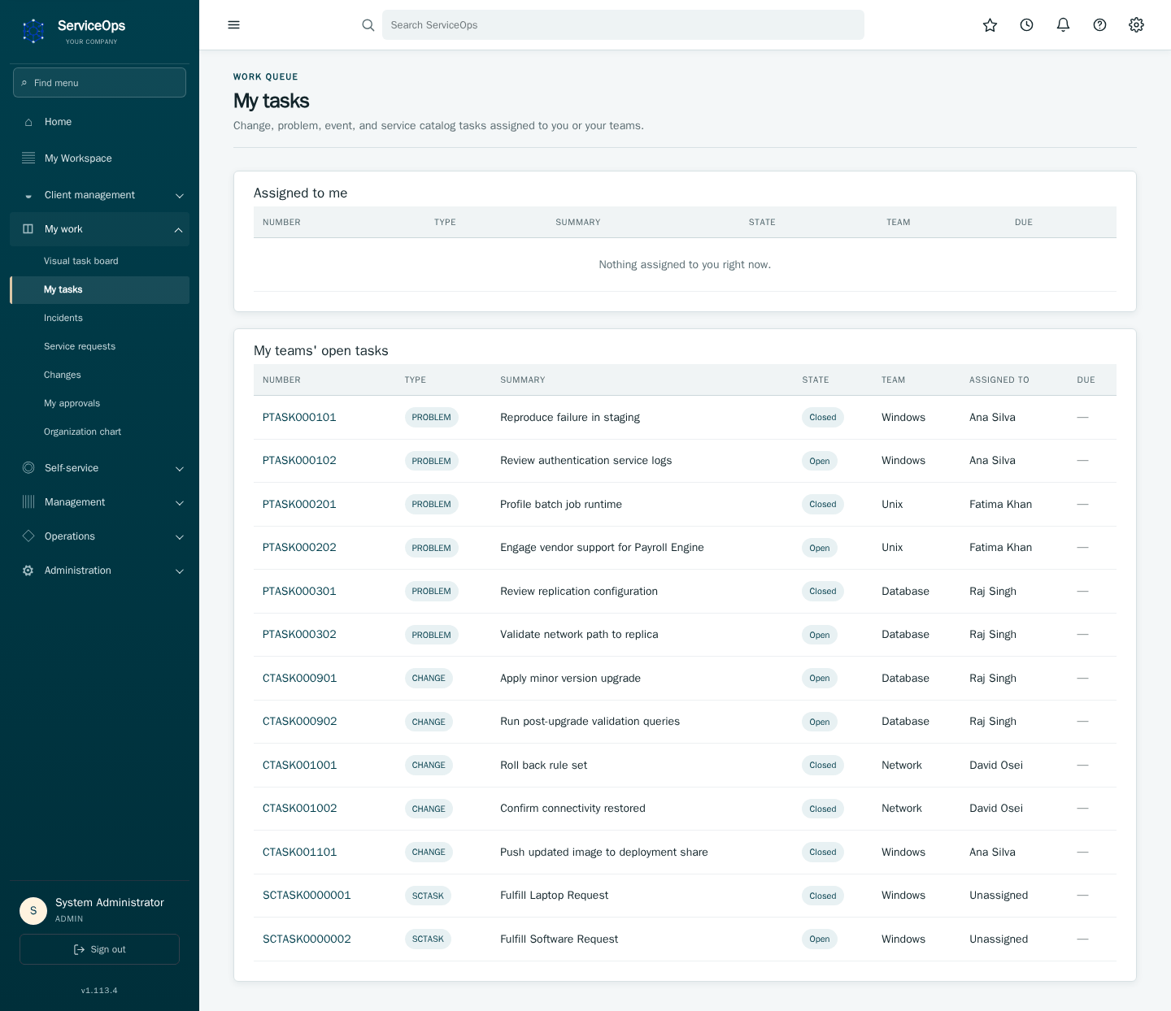Open the help question mark icon
This screenshot has width=1171, height=1011.
point(1099,25)
